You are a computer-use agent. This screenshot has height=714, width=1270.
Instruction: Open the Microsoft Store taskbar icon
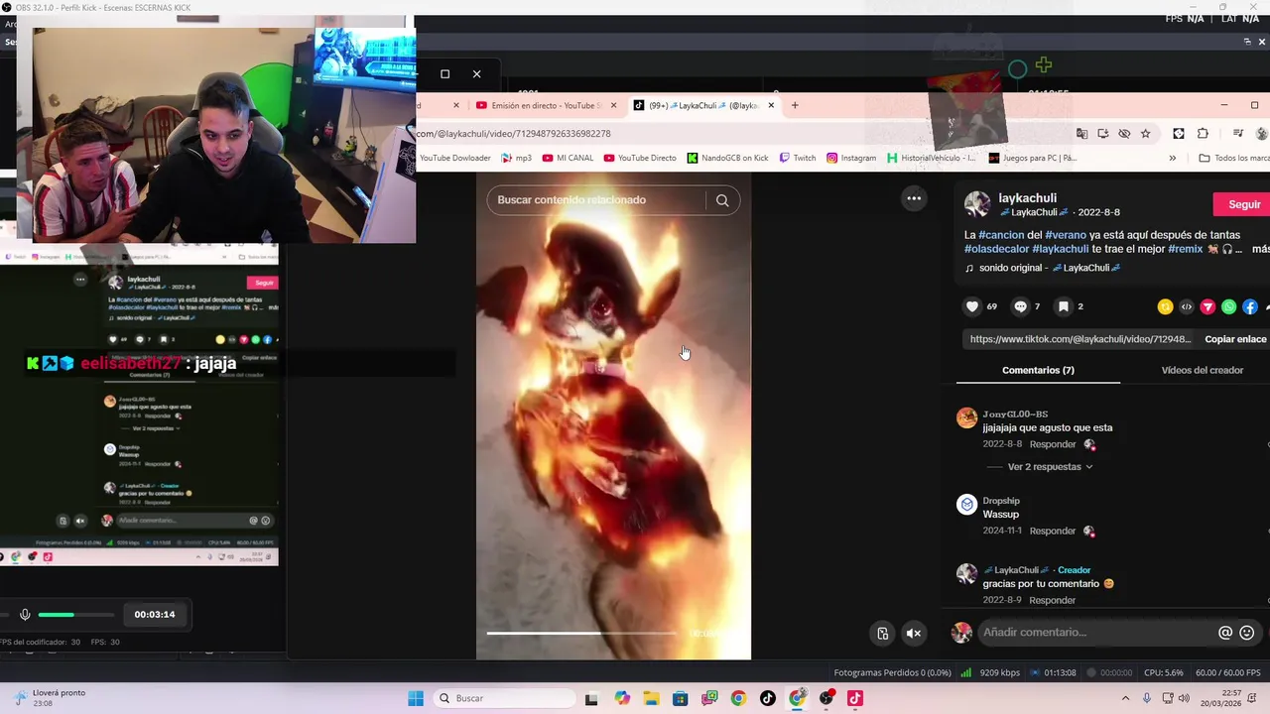tap(680, 698)
